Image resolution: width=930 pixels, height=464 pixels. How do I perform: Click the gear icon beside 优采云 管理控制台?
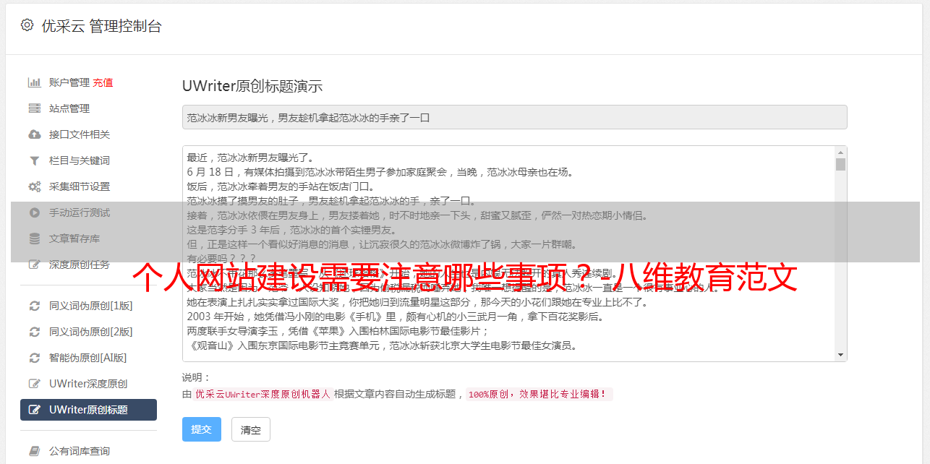(27, 25)
